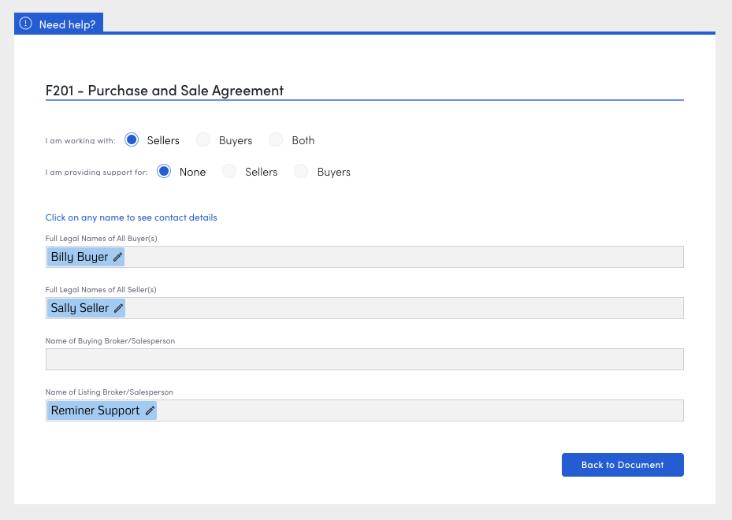Click the pencil icon beside Billy Buyer

(x=117, y=257)
